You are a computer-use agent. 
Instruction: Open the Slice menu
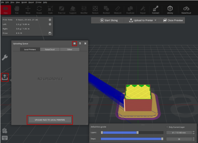[12, 2]
